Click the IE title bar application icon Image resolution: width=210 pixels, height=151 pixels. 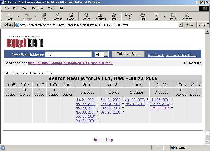tap(2, 2)
